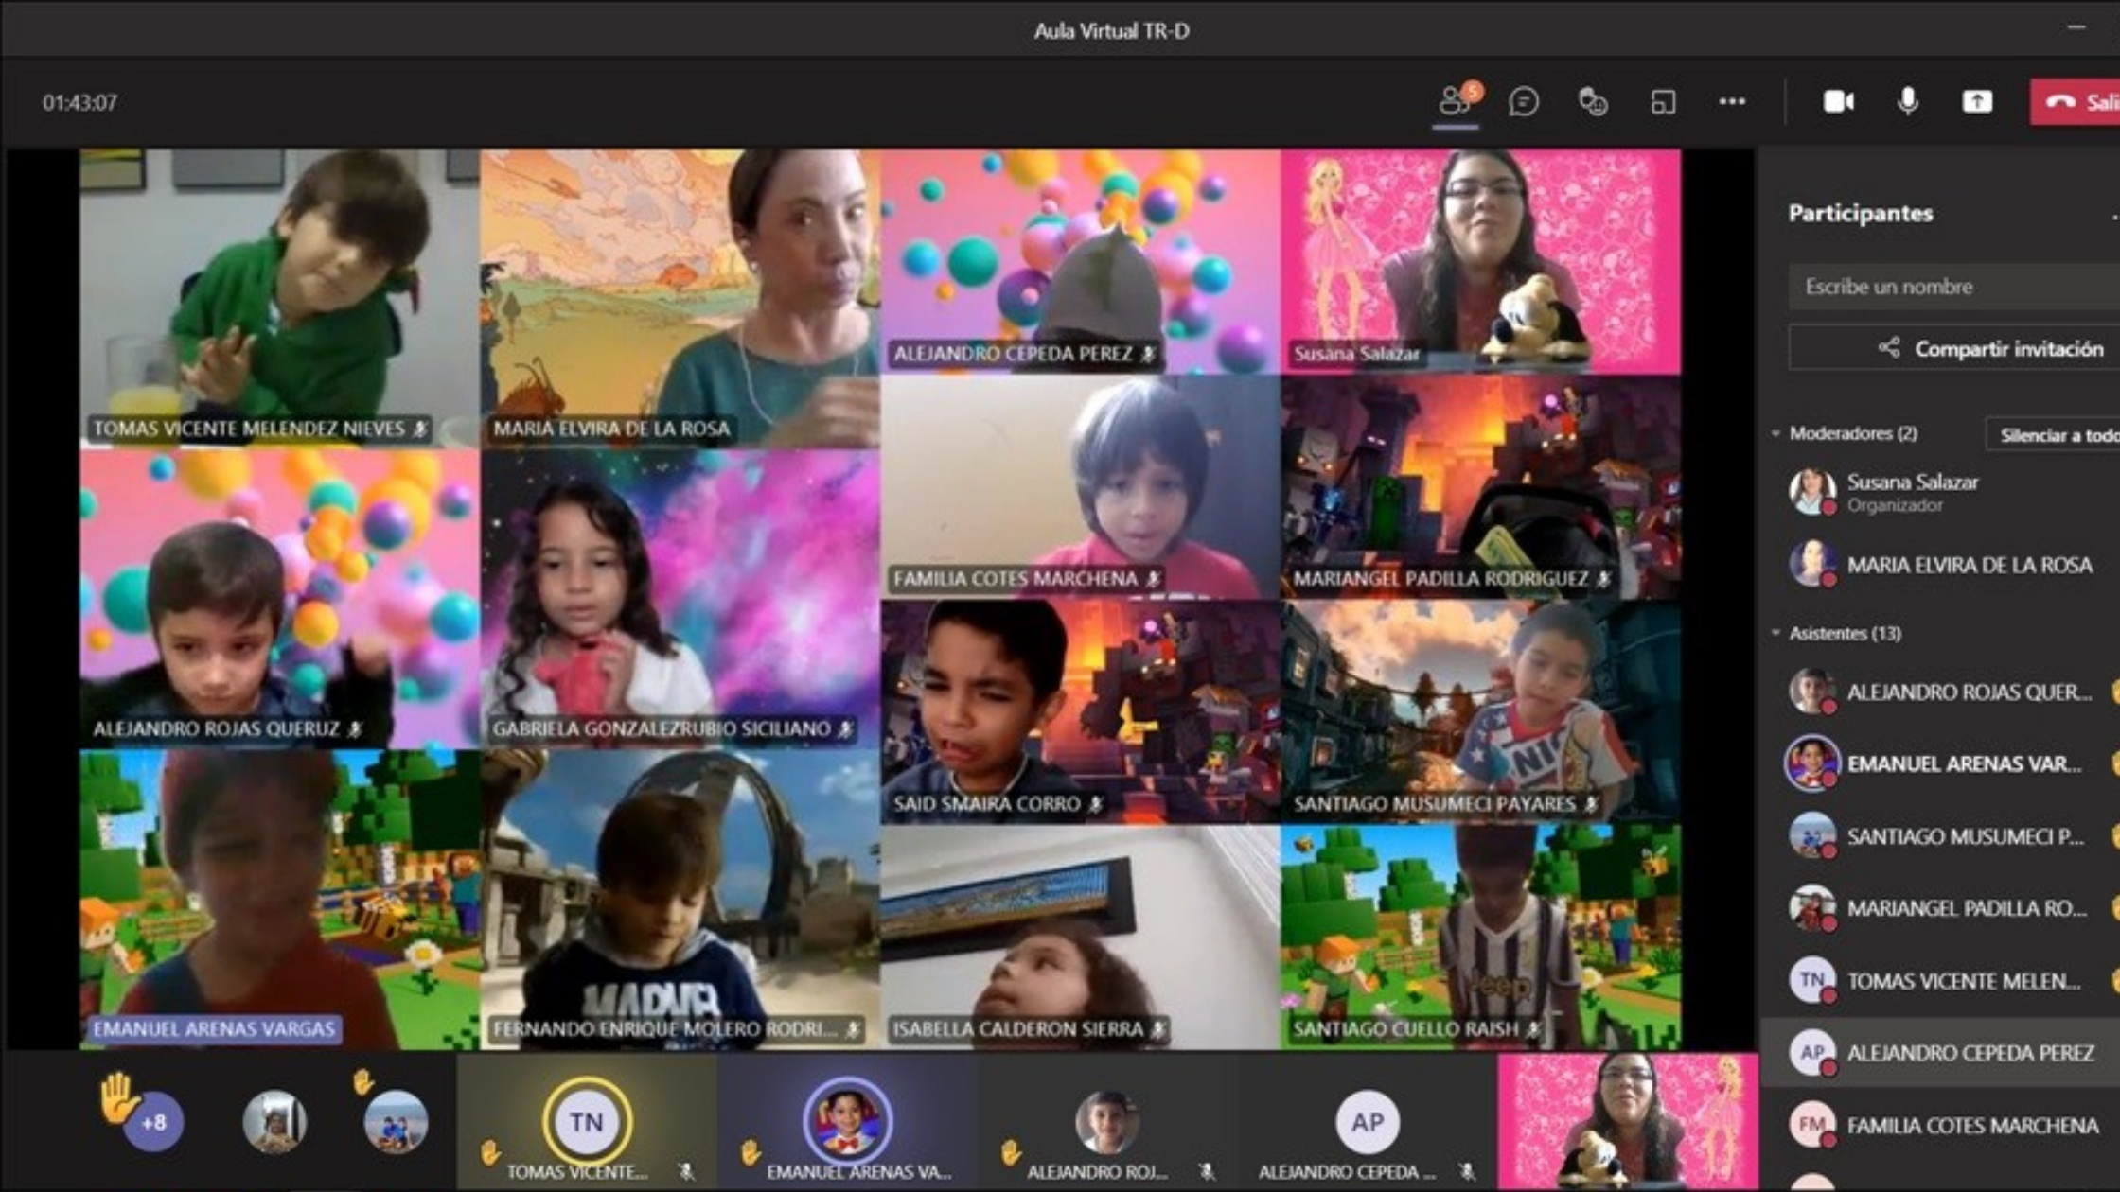Select ALEJANDRO CEPEDA PEREZ video tile

tap(1081, 261)
